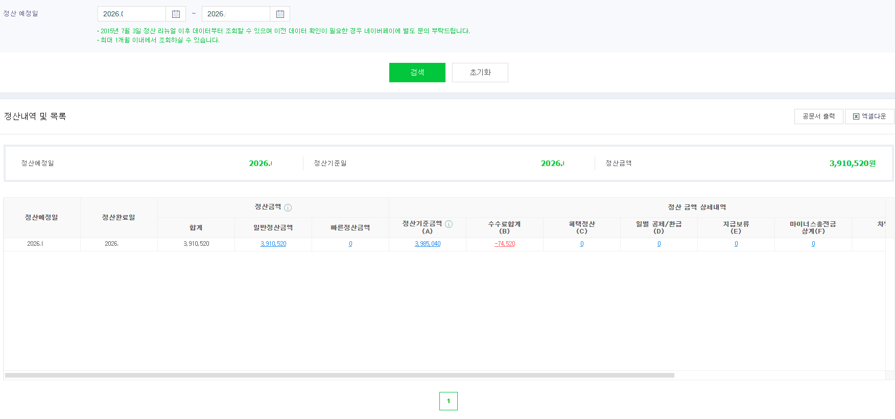The width and height of the screenshot is (895, 419).
Task: Click the 지급보류 (E) column header
Action: point(736,227)
